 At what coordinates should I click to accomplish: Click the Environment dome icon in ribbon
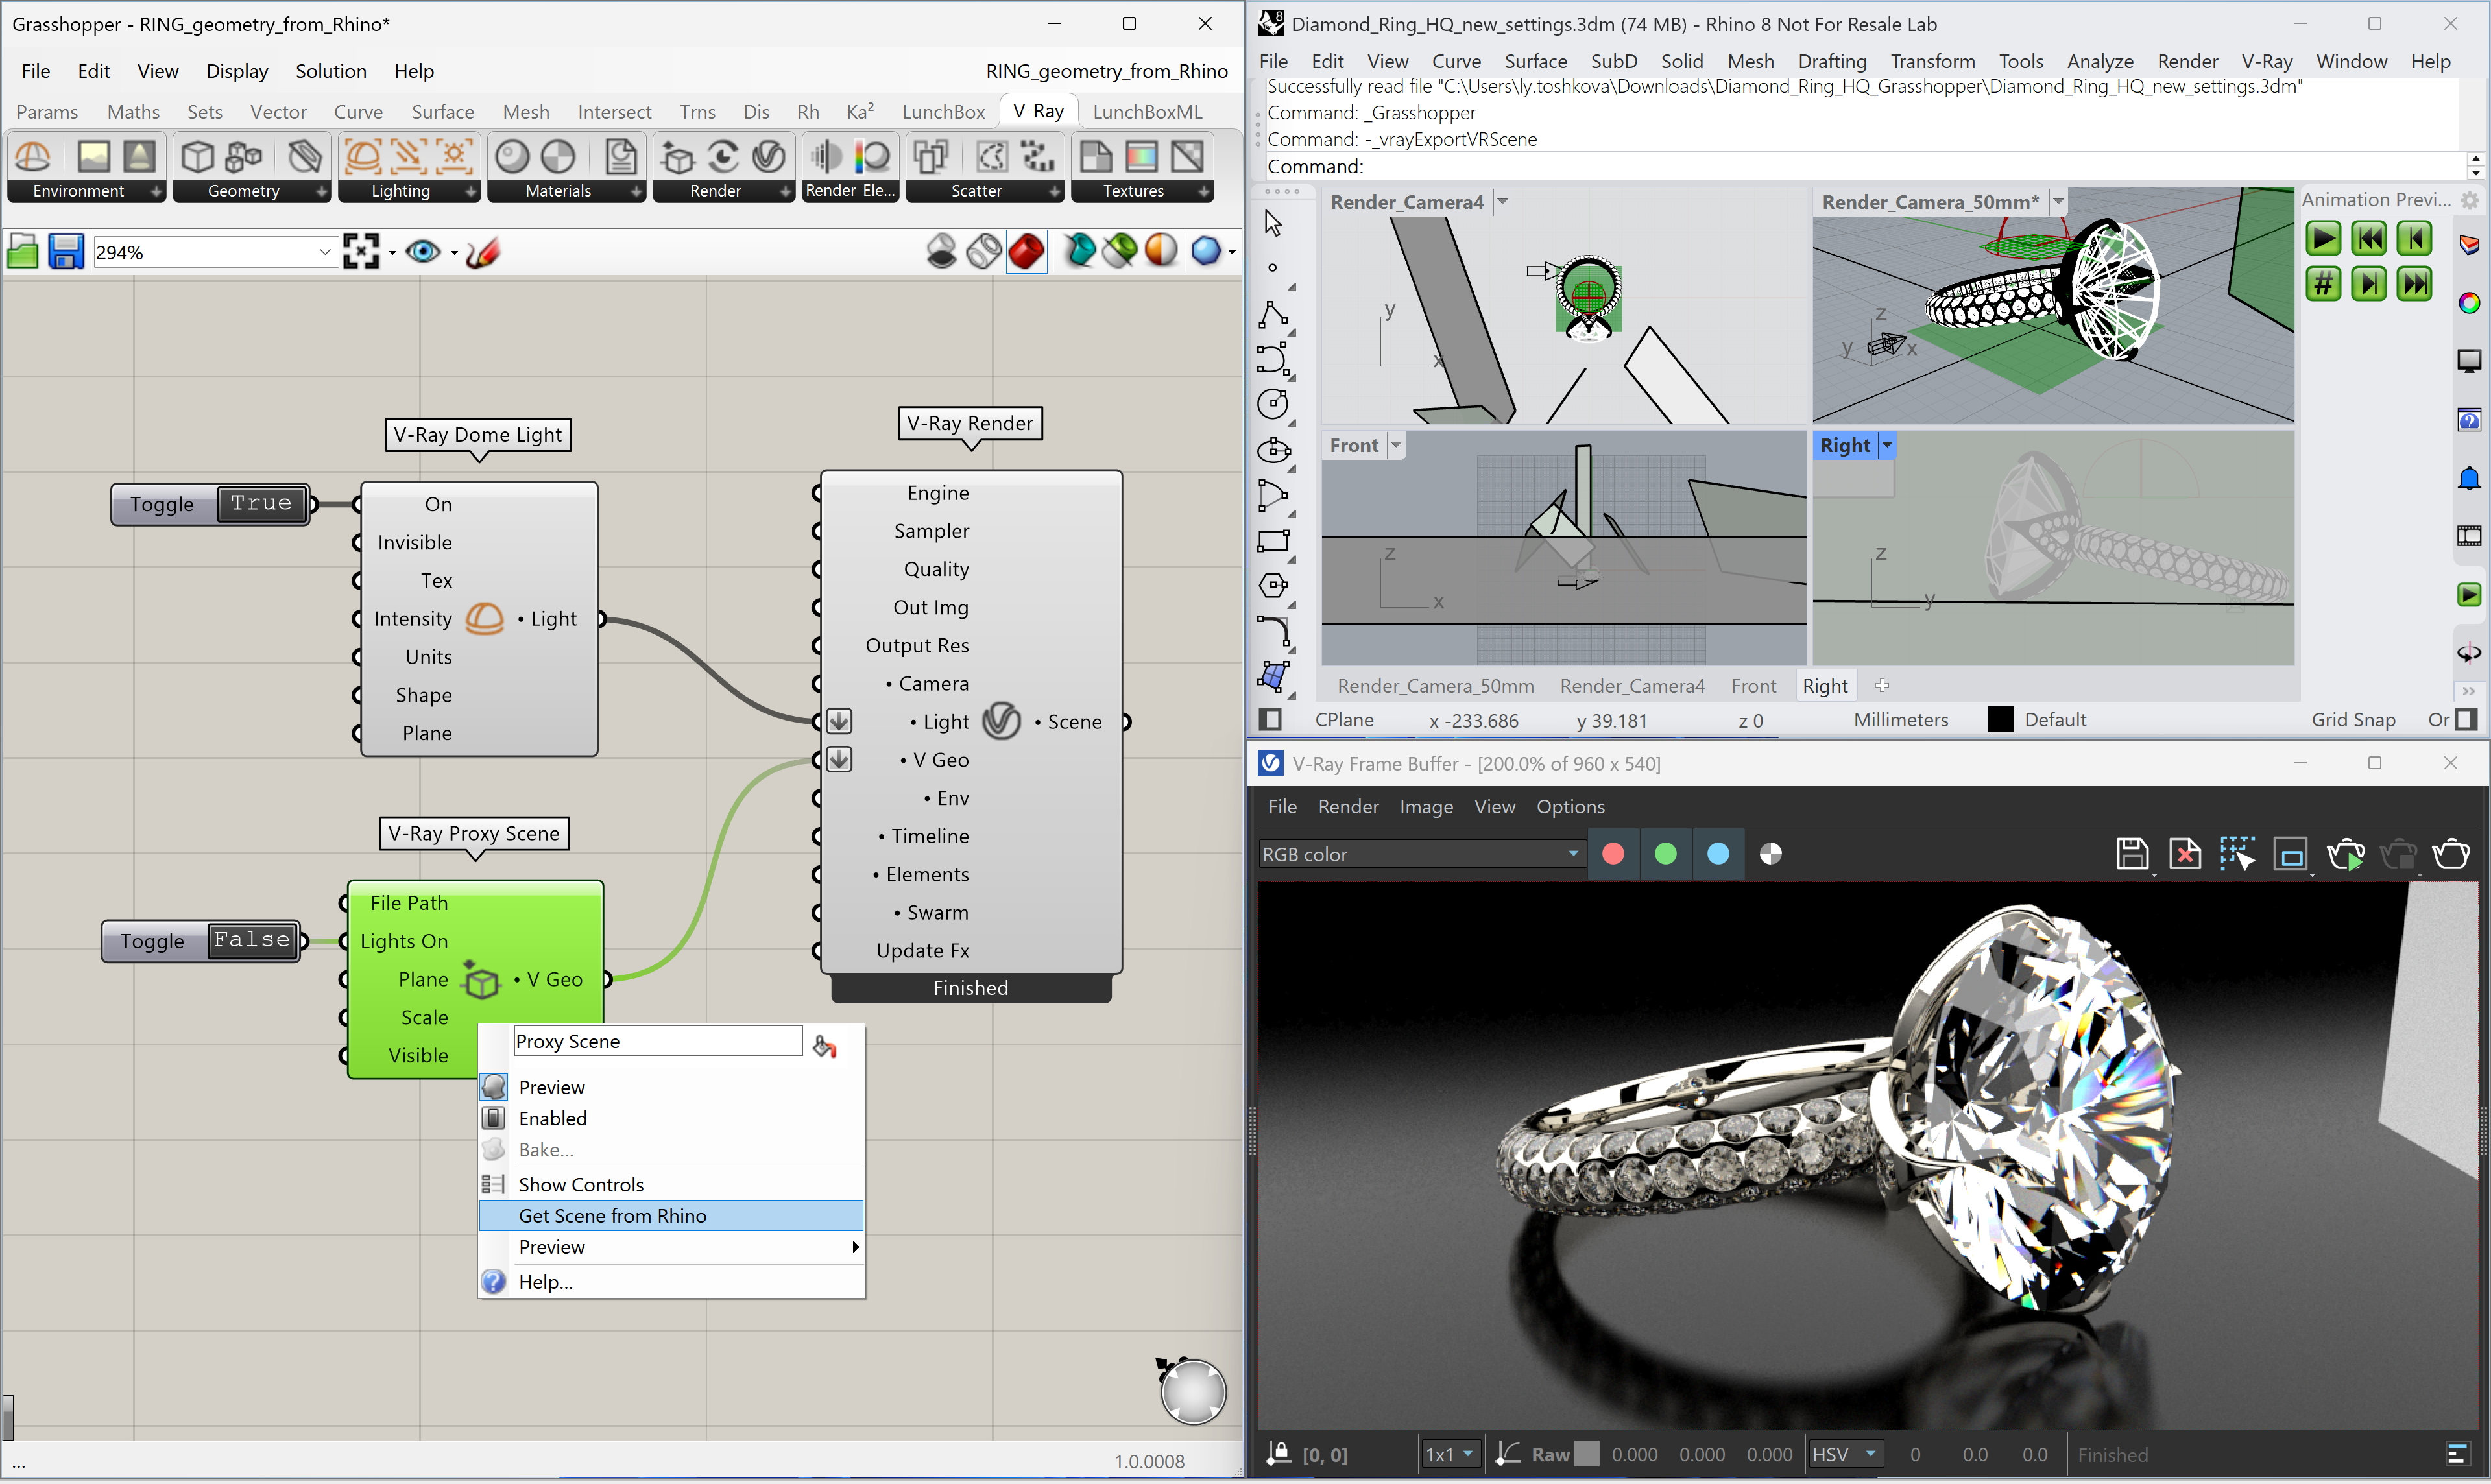pyautogui.click(x=33, y=156)
